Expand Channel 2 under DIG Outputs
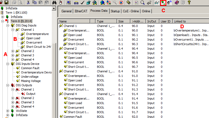This screenshot has width=209, height=118. click(x=13, y=98)
